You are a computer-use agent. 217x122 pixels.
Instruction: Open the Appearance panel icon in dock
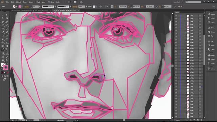[209, 59]
